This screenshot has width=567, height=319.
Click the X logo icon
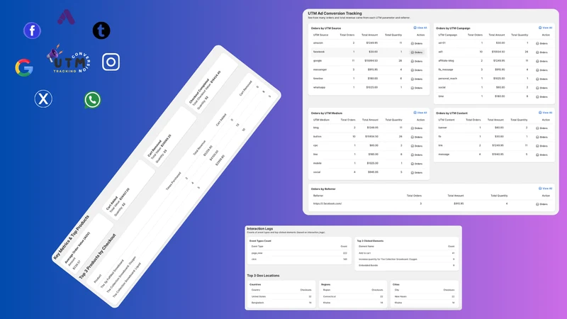pos(43,99)
